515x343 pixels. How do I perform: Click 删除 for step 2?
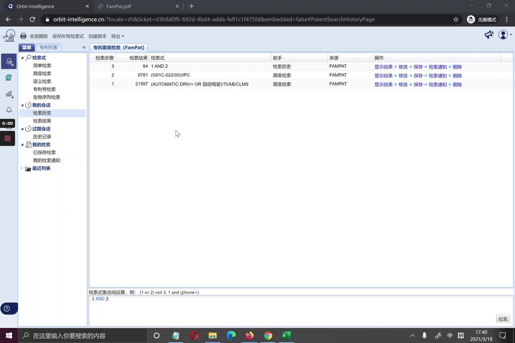[x=457, y=76]
